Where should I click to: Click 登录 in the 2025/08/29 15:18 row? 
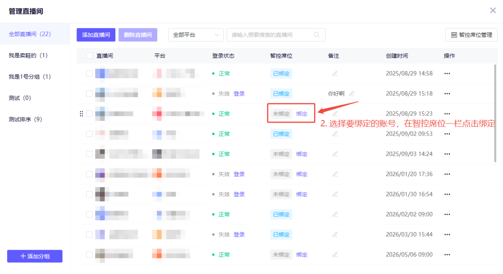[x=239, y=94]
